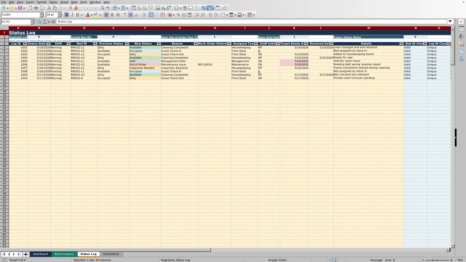Toggle Center Vertically alignment
Image resolution: width=466 pixels, height=262 pixels.
130,15
